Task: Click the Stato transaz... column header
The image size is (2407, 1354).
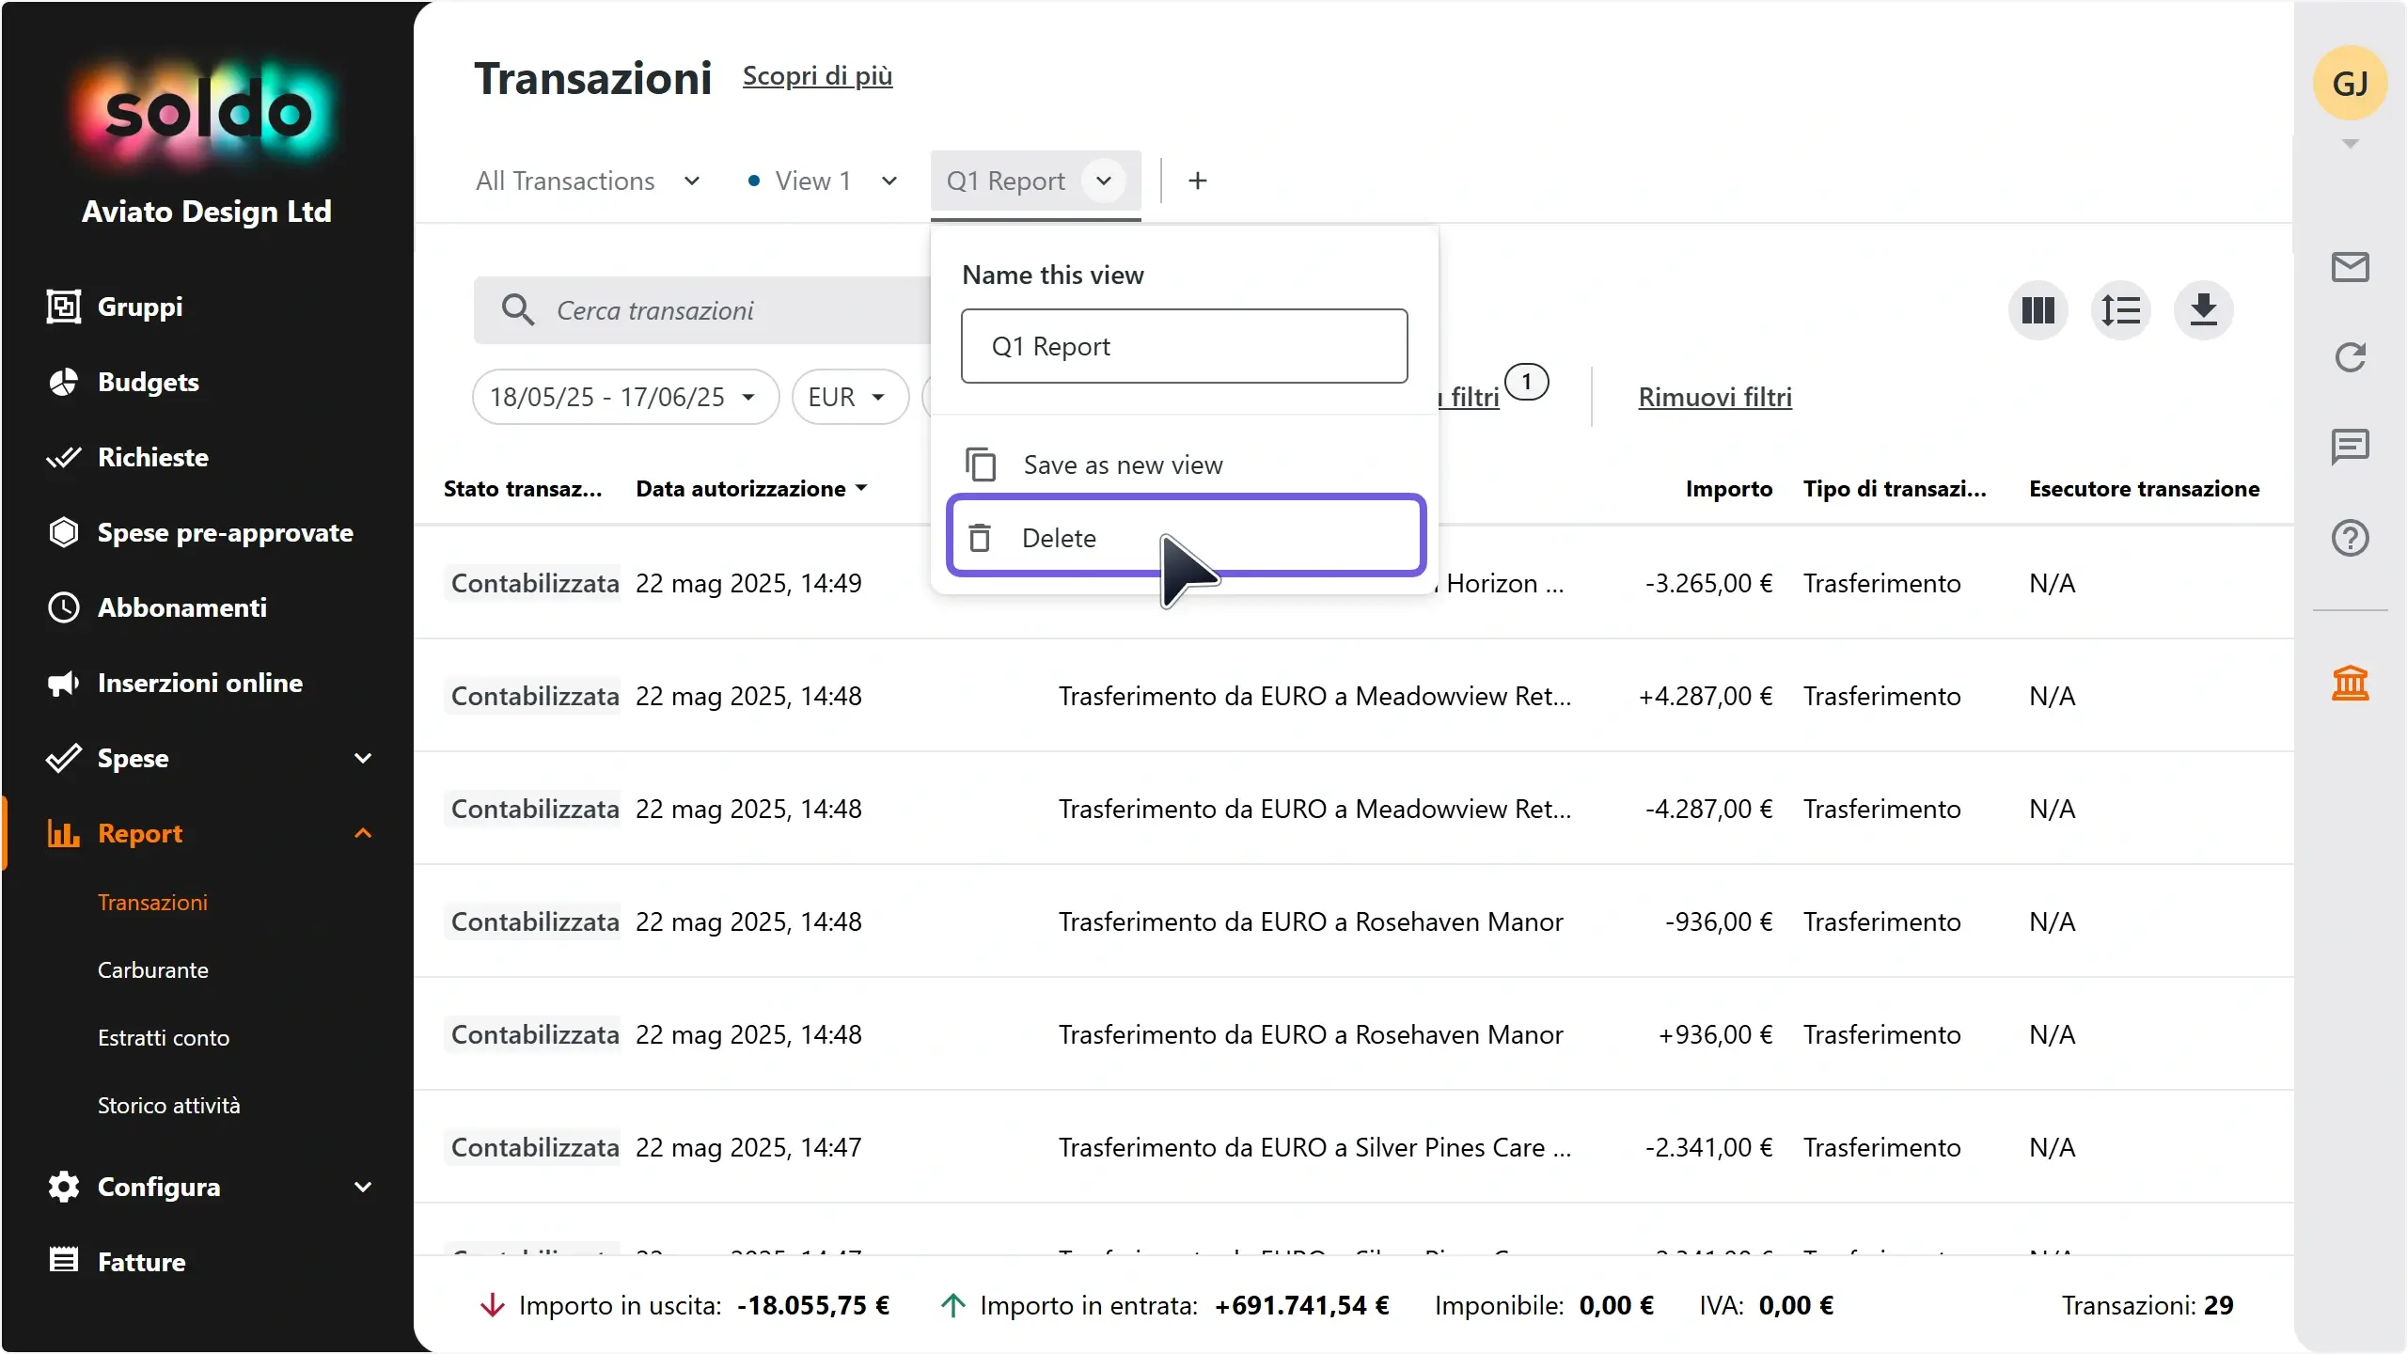Action: [523, 489]
